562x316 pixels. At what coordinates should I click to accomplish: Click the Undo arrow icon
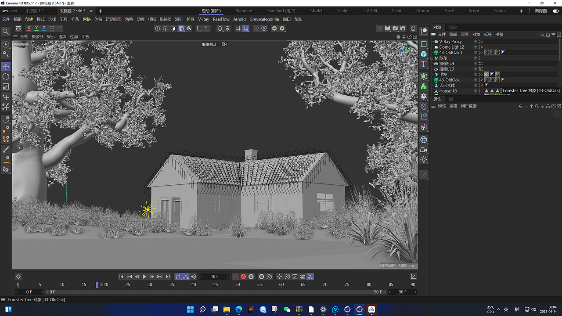[x=6, y=11]
